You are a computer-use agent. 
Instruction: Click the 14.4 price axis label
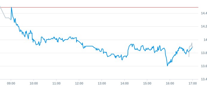click(204, 13)
